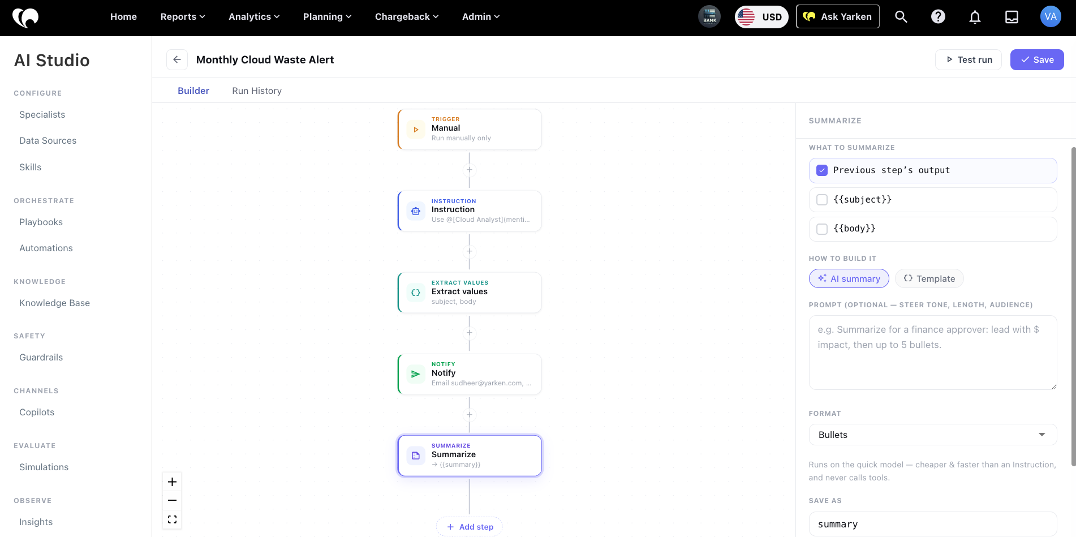
Task: Switch to the Run History tab
Action: [257, 91]
